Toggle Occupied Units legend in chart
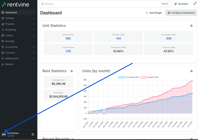Viewport: 198px width, 140px height. coord(128,77)
